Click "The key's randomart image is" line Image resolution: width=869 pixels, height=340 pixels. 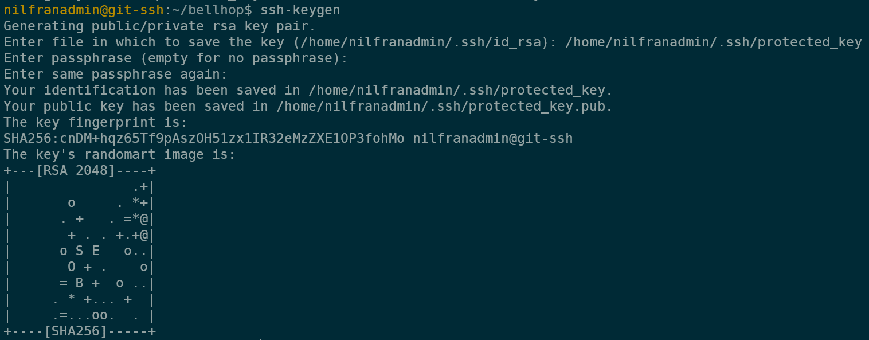119,154
